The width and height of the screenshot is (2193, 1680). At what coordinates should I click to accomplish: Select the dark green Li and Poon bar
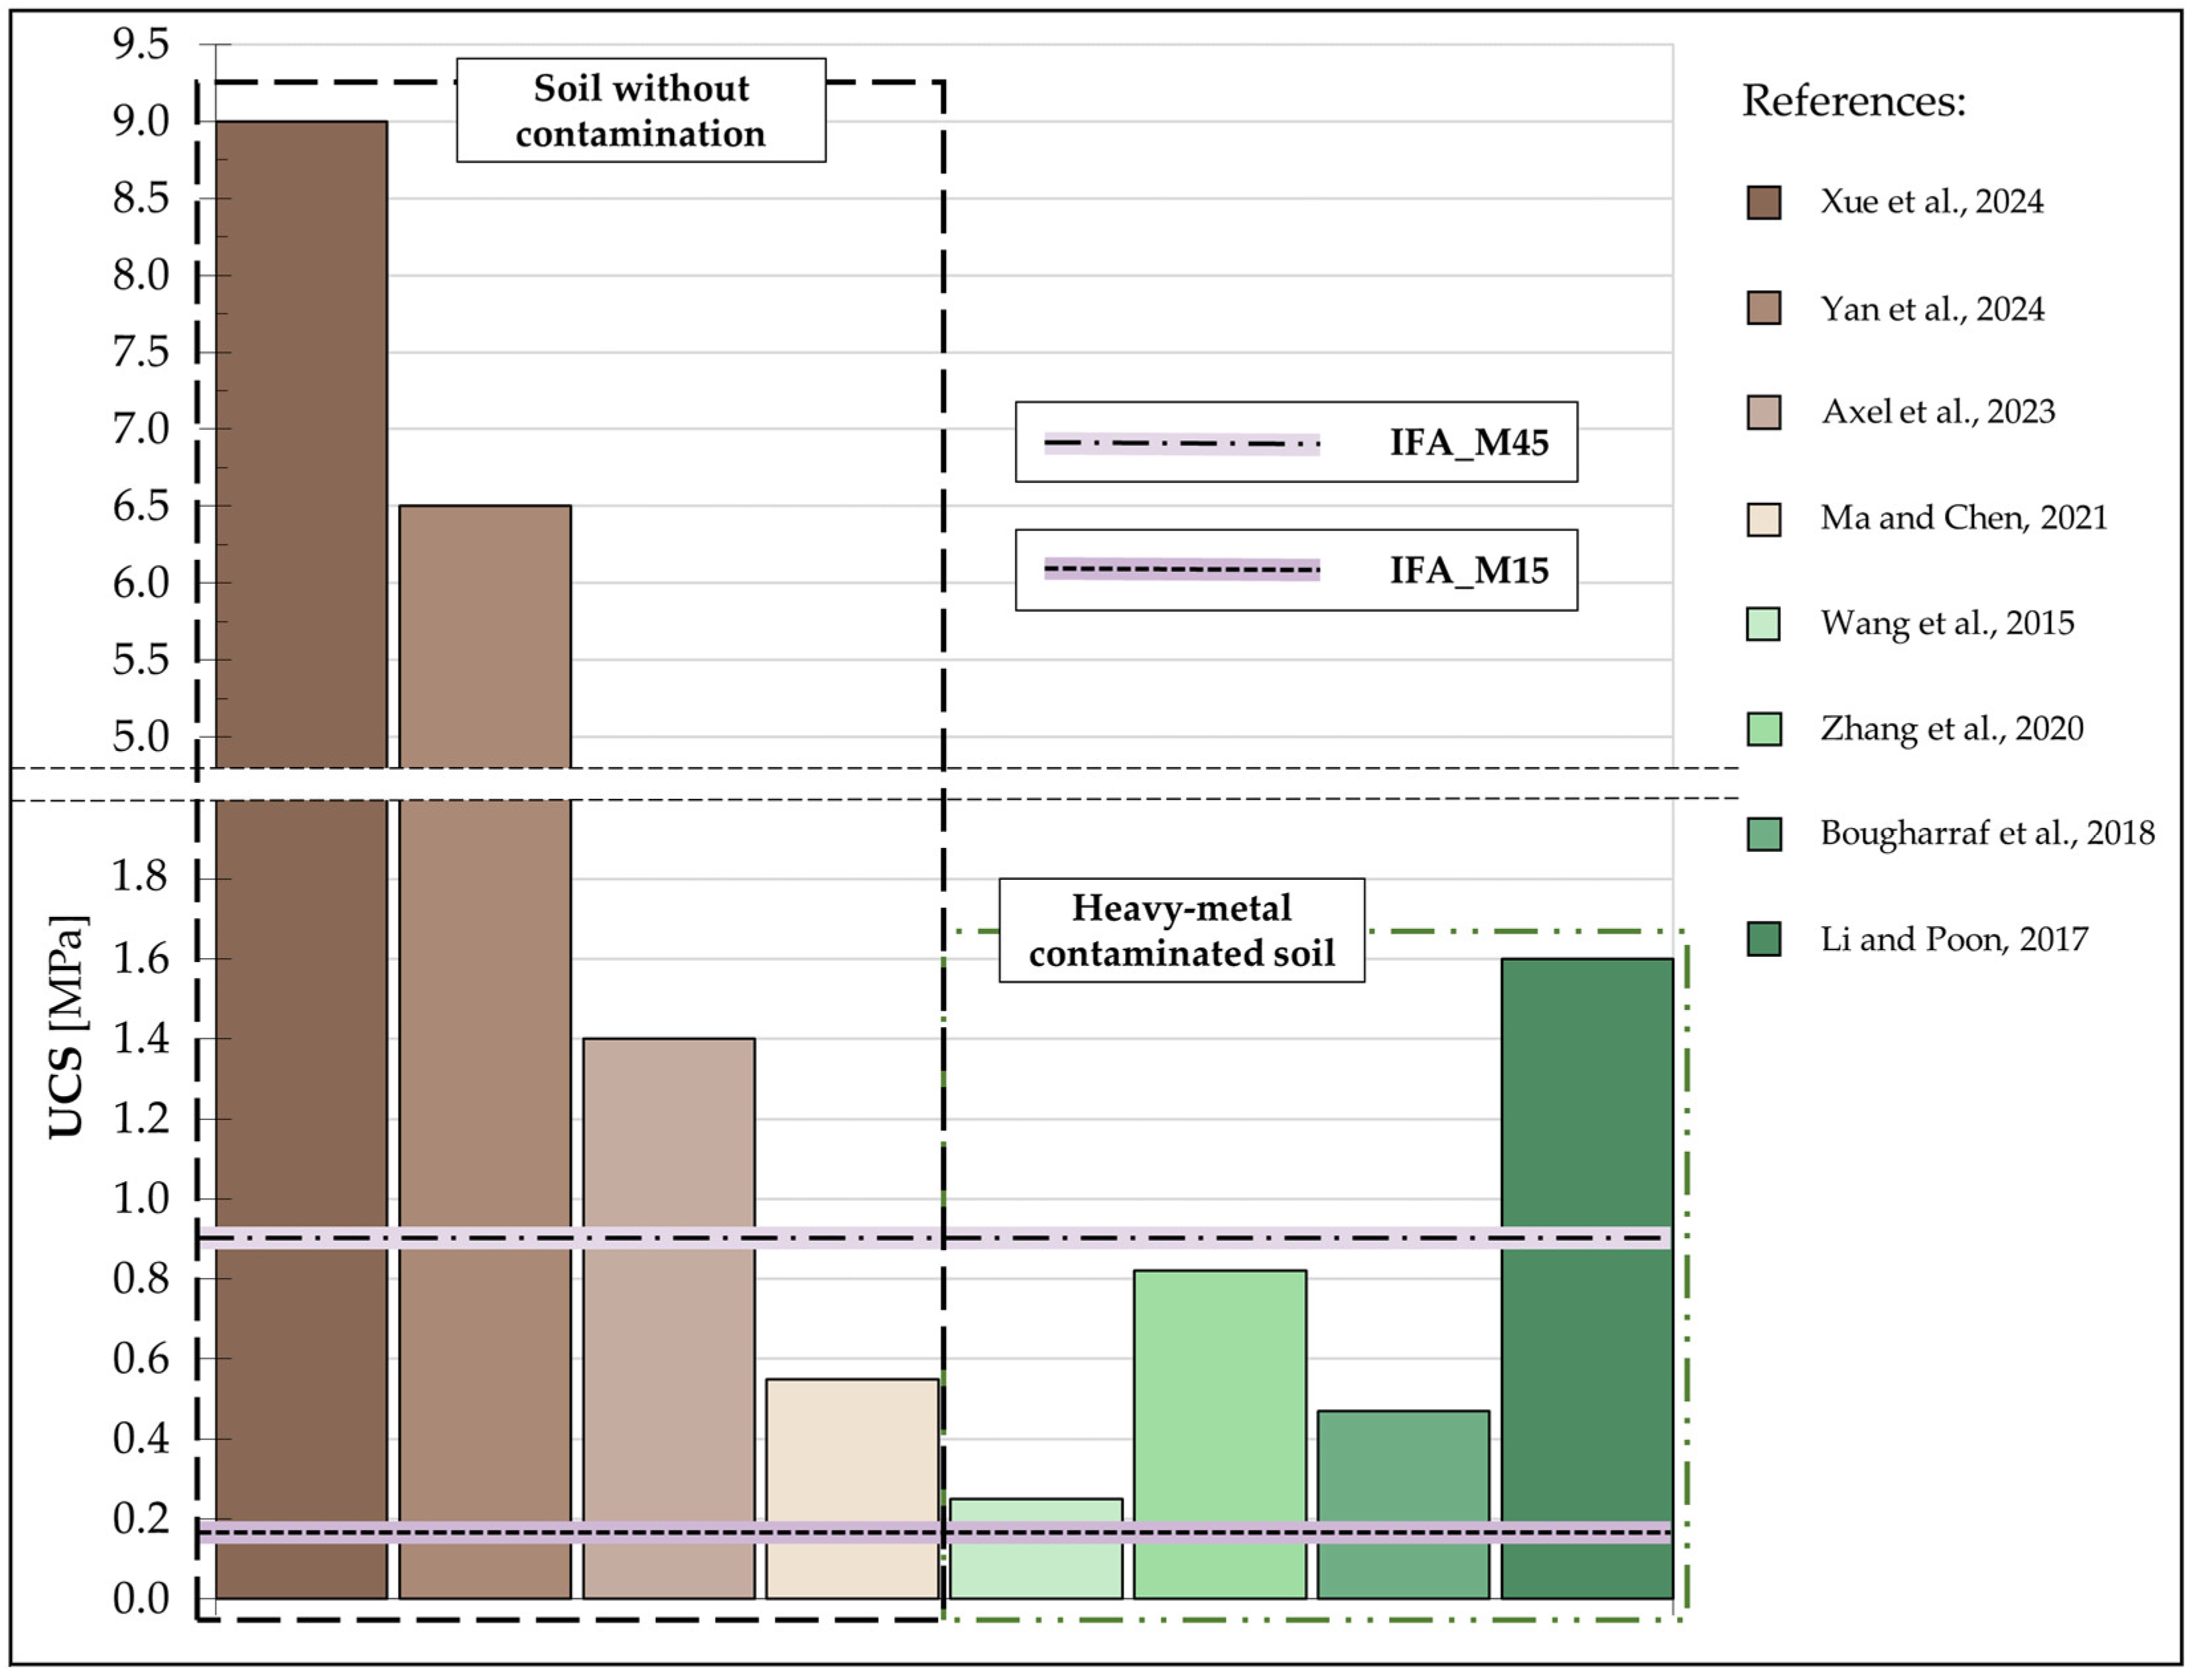[x=1586, y=1100]
